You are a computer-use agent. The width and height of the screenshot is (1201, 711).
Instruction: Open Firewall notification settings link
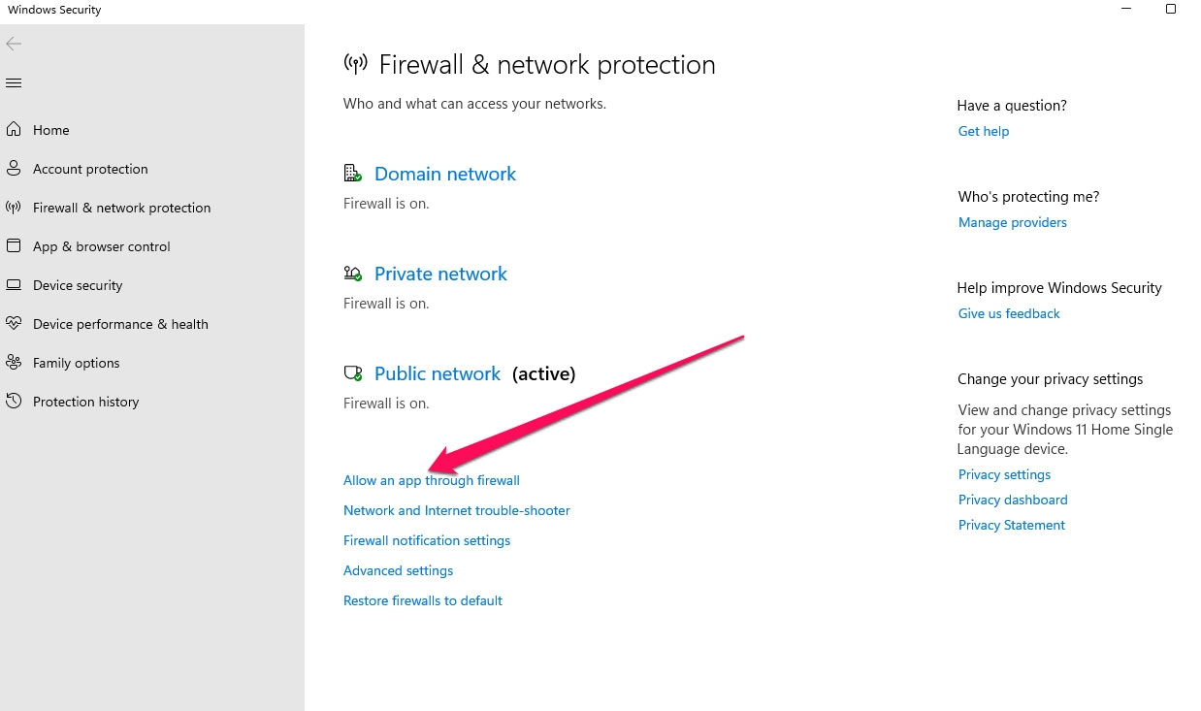tap(427, 540)
